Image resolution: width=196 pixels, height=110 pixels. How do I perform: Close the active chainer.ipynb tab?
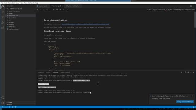click(62, 6)
